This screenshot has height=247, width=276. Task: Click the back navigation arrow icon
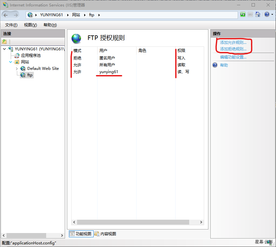coord(6,15)
